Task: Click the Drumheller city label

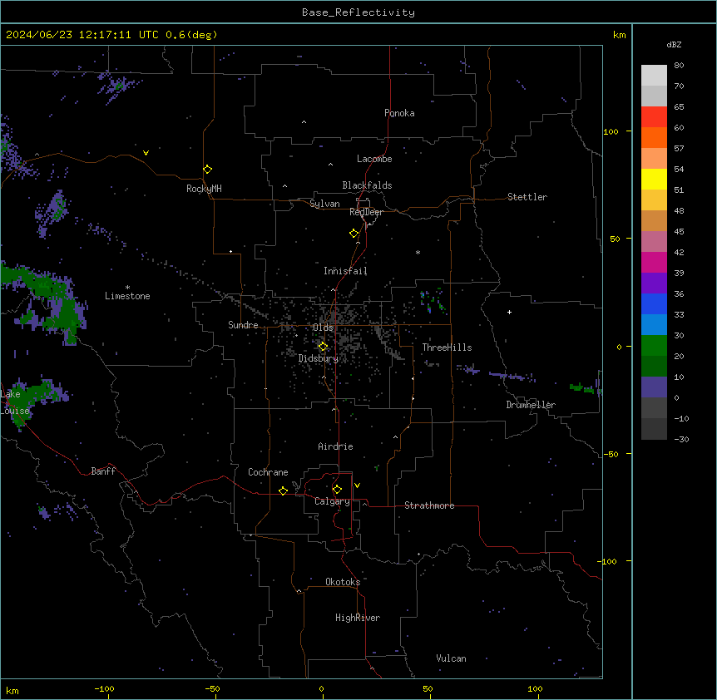Action: pyautogui.click(x=531, y=405)
